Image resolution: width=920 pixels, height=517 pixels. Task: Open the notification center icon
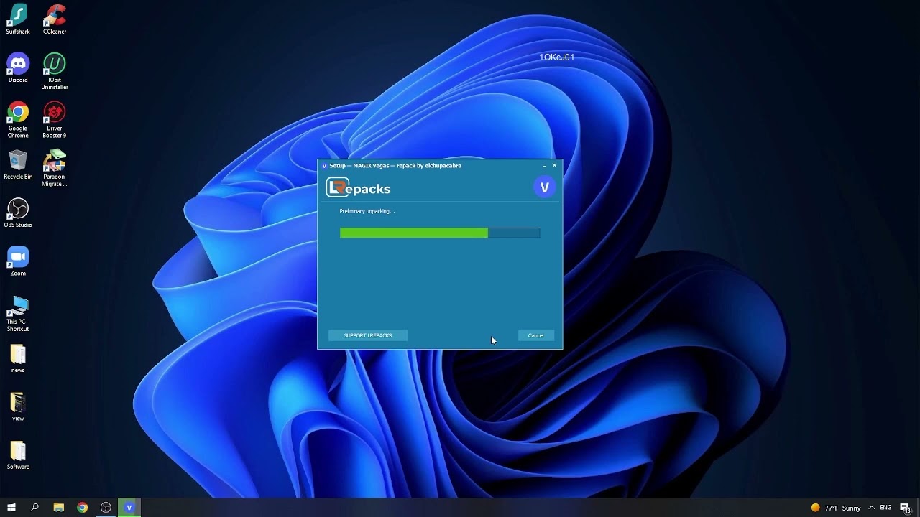[906, 508]
